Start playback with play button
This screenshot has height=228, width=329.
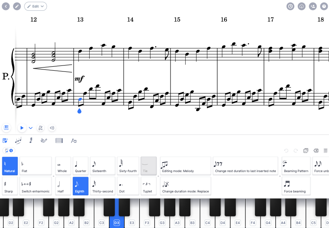pyautogui.click(x=22, y=128)
